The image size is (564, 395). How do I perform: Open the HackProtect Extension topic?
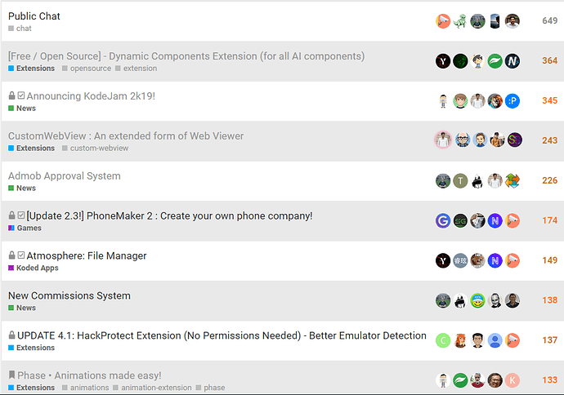click(222, 335)
